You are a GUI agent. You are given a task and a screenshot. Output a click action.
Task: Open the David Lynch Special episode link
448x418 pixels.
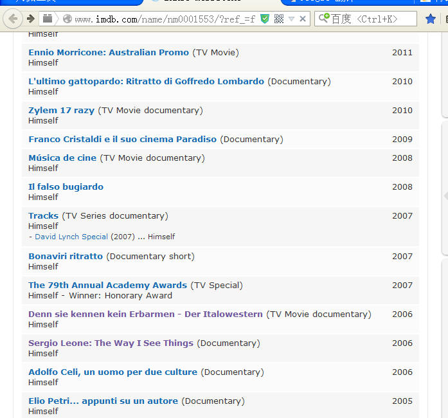[x=71, y=237]
